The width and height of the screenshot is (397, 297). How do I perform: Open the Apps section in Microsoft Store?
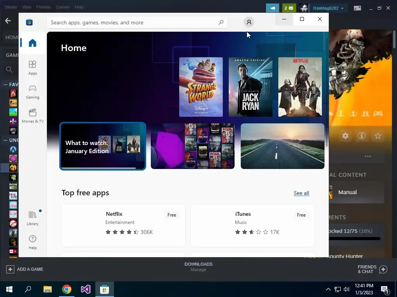point(33,68)
